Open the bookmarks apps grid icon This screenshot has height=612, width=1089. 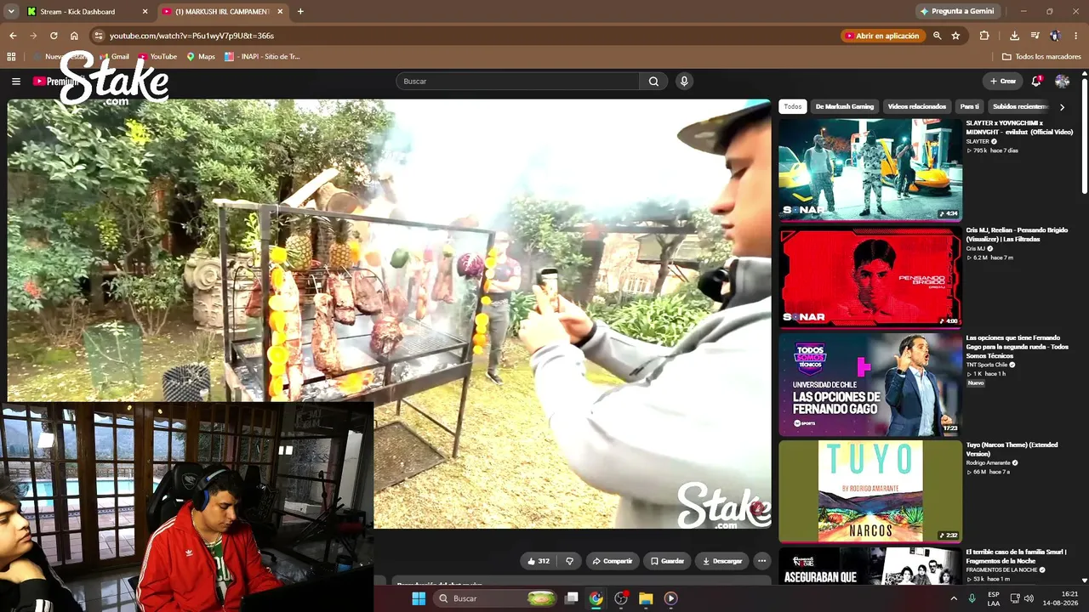11,57
